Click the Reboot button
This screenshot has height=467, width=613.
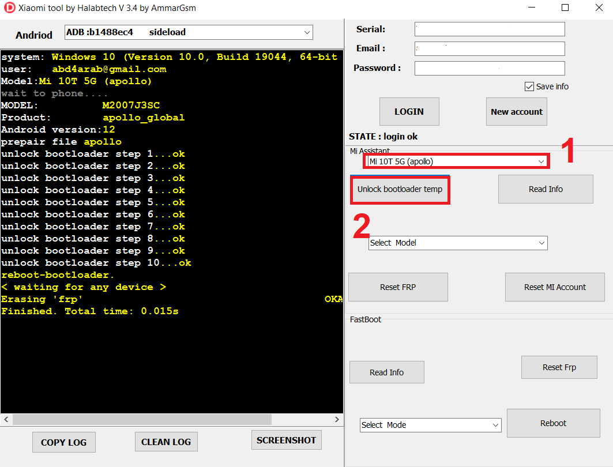[x=553, y=423]
